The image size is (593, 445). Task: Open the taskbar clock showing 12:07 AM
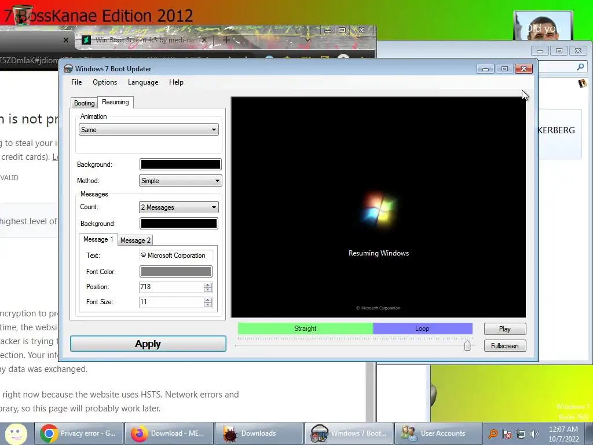563,434
